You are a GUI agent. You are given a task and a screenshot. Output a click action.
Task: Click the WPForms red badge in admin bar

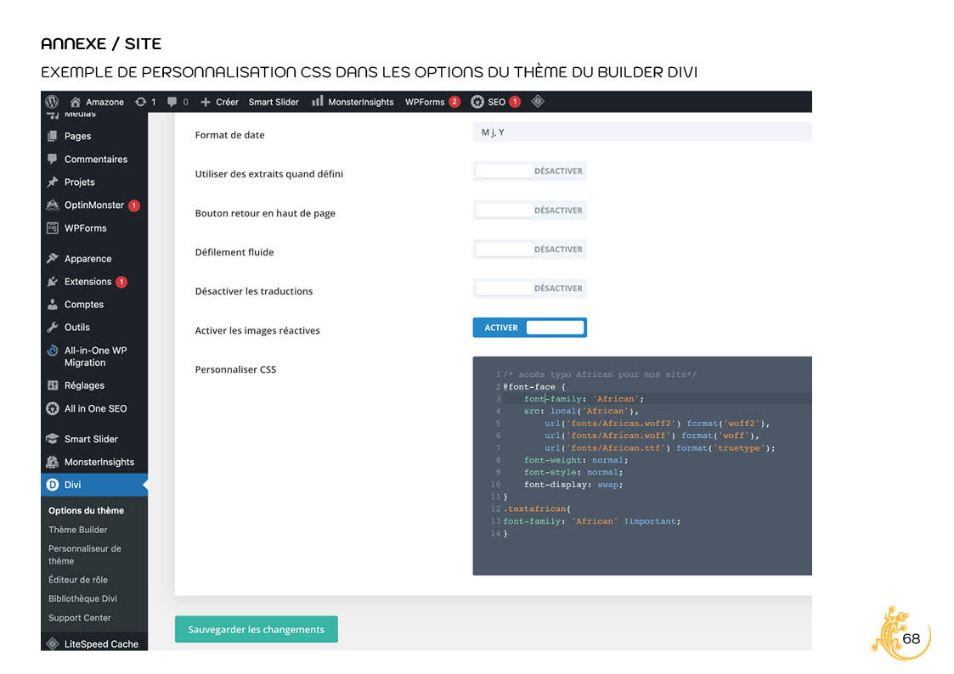454,102
